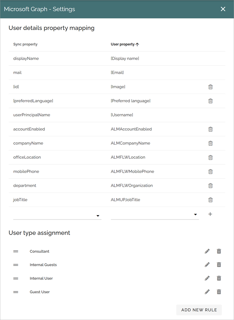Edit the Consultant user type rule
This screenshot has height=320, width=234.
click(x=207, y=251)
